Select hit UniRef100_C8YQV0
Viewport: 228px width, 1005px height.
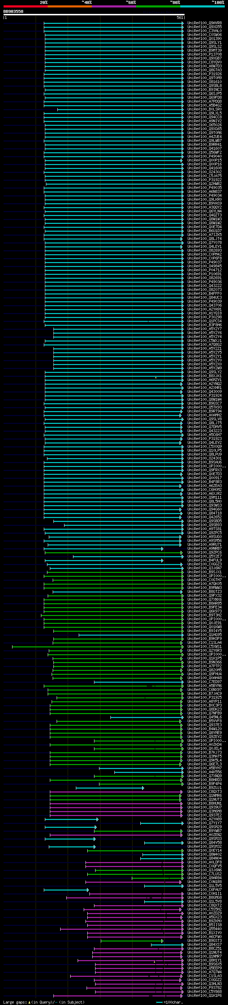pyautogui.click(x=204, y=62)
